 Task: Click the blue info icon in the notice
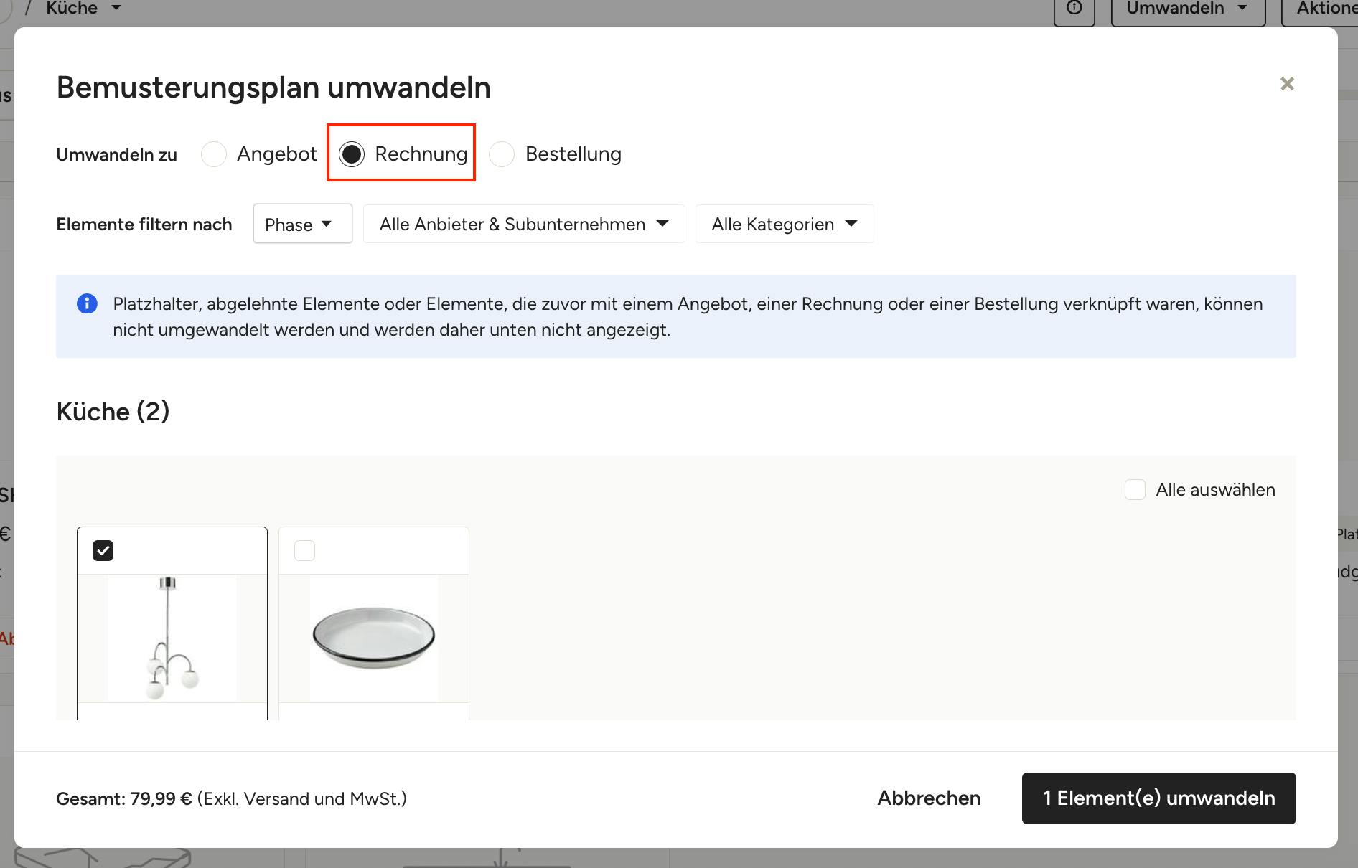(x=87, y=303)
